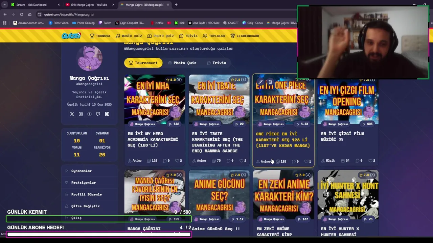Open the Kick bookmark
The height and width of the screenshot is (243, 433).
click(179, 23)
